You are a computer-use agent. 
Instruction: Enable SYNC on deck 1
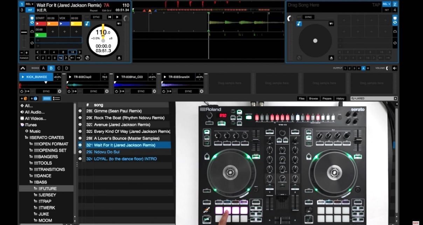(x=96, y=17)
